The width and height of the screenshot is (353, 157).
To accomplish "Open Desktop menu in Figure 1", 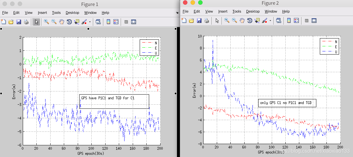I will (72, 13).
